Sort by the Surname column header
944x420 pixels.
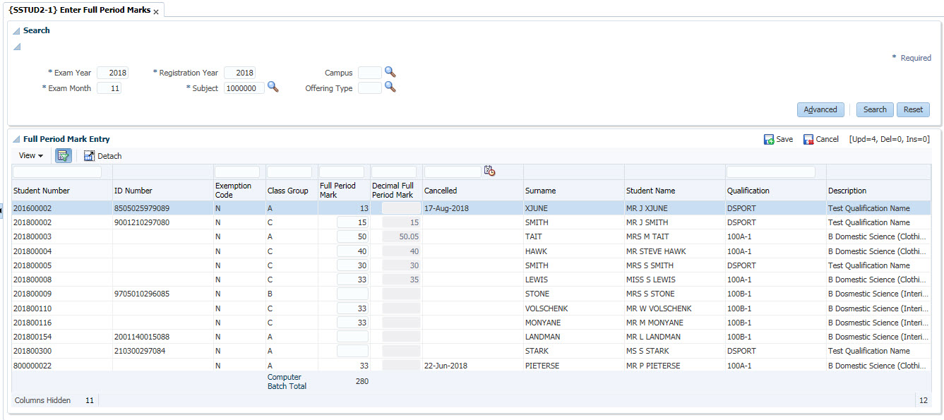point(540,191)
